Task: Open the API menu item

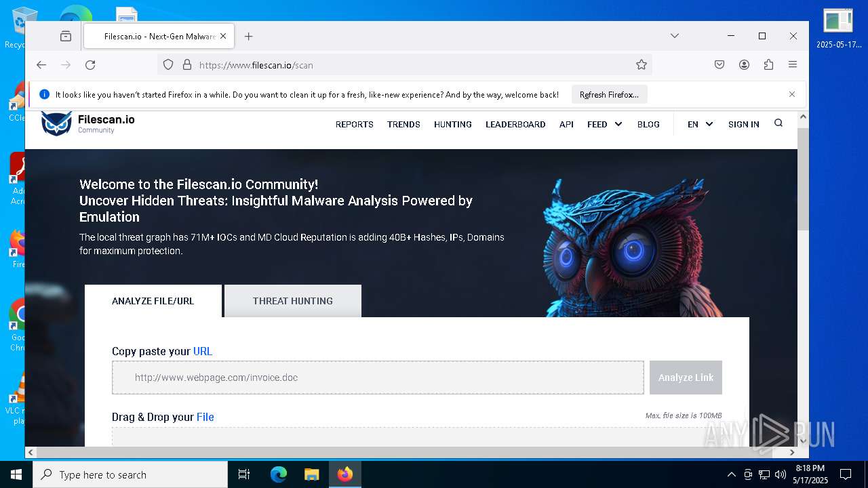Action: pyautogui.click(x=566, y=125)
